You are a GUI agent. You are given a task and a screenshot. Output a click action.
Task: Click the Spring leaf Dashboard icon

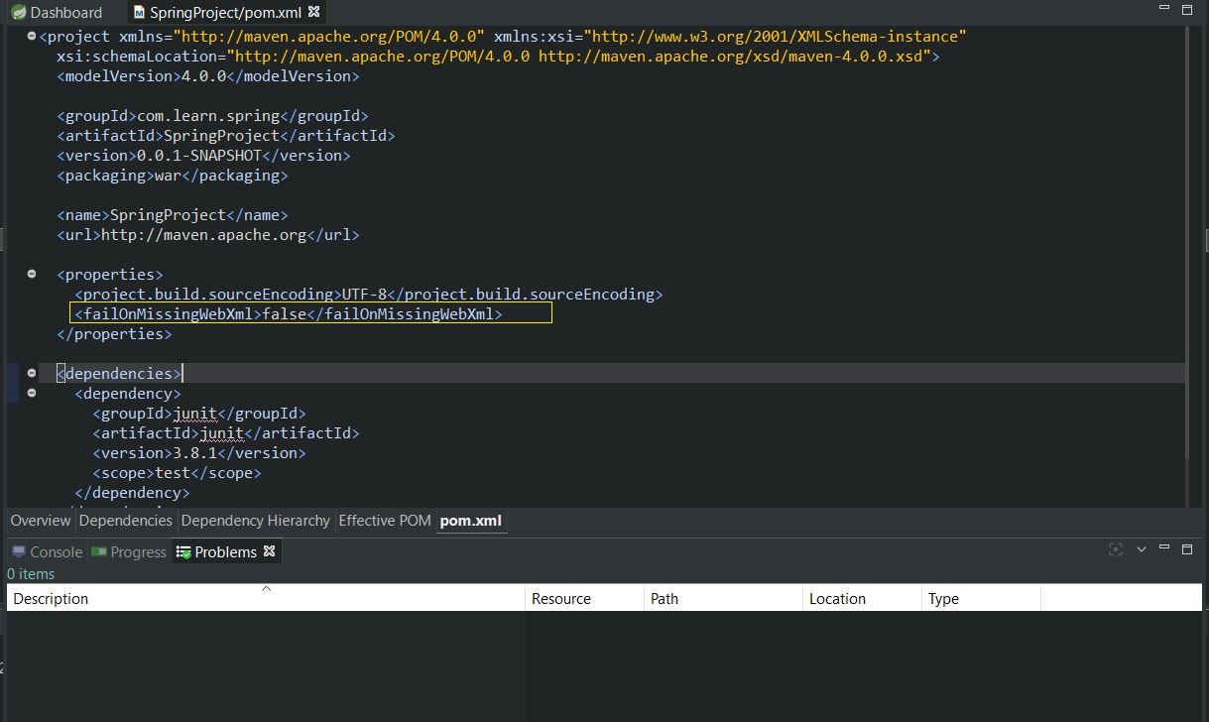pyautogui.click(x=18, y=13)
